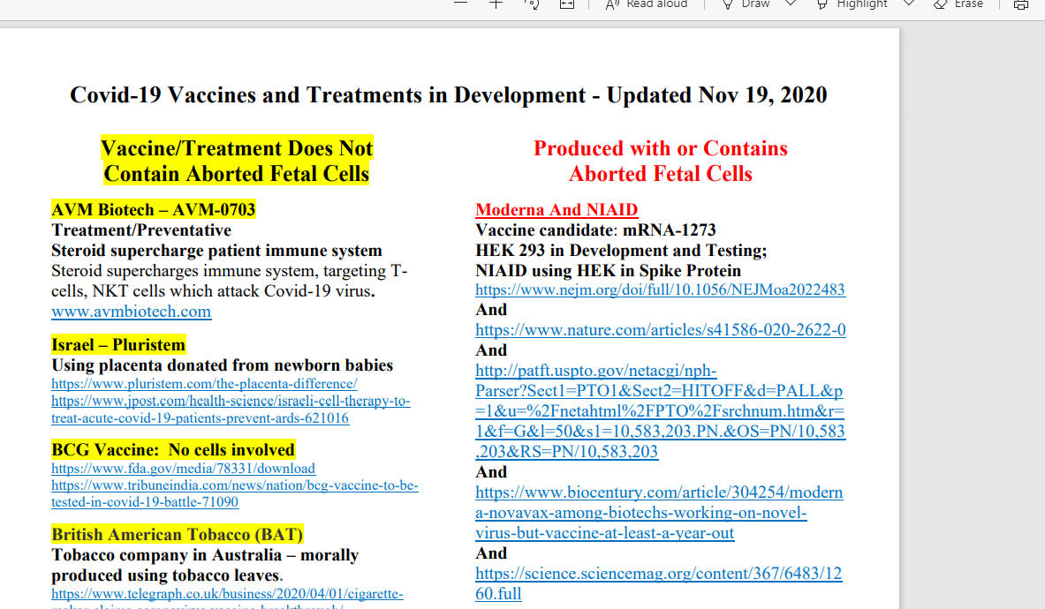Viewport: 1045px width, 609px height.
Task: Select the Highlight tool
Action: pyautogui.click(x=852, y=4)
